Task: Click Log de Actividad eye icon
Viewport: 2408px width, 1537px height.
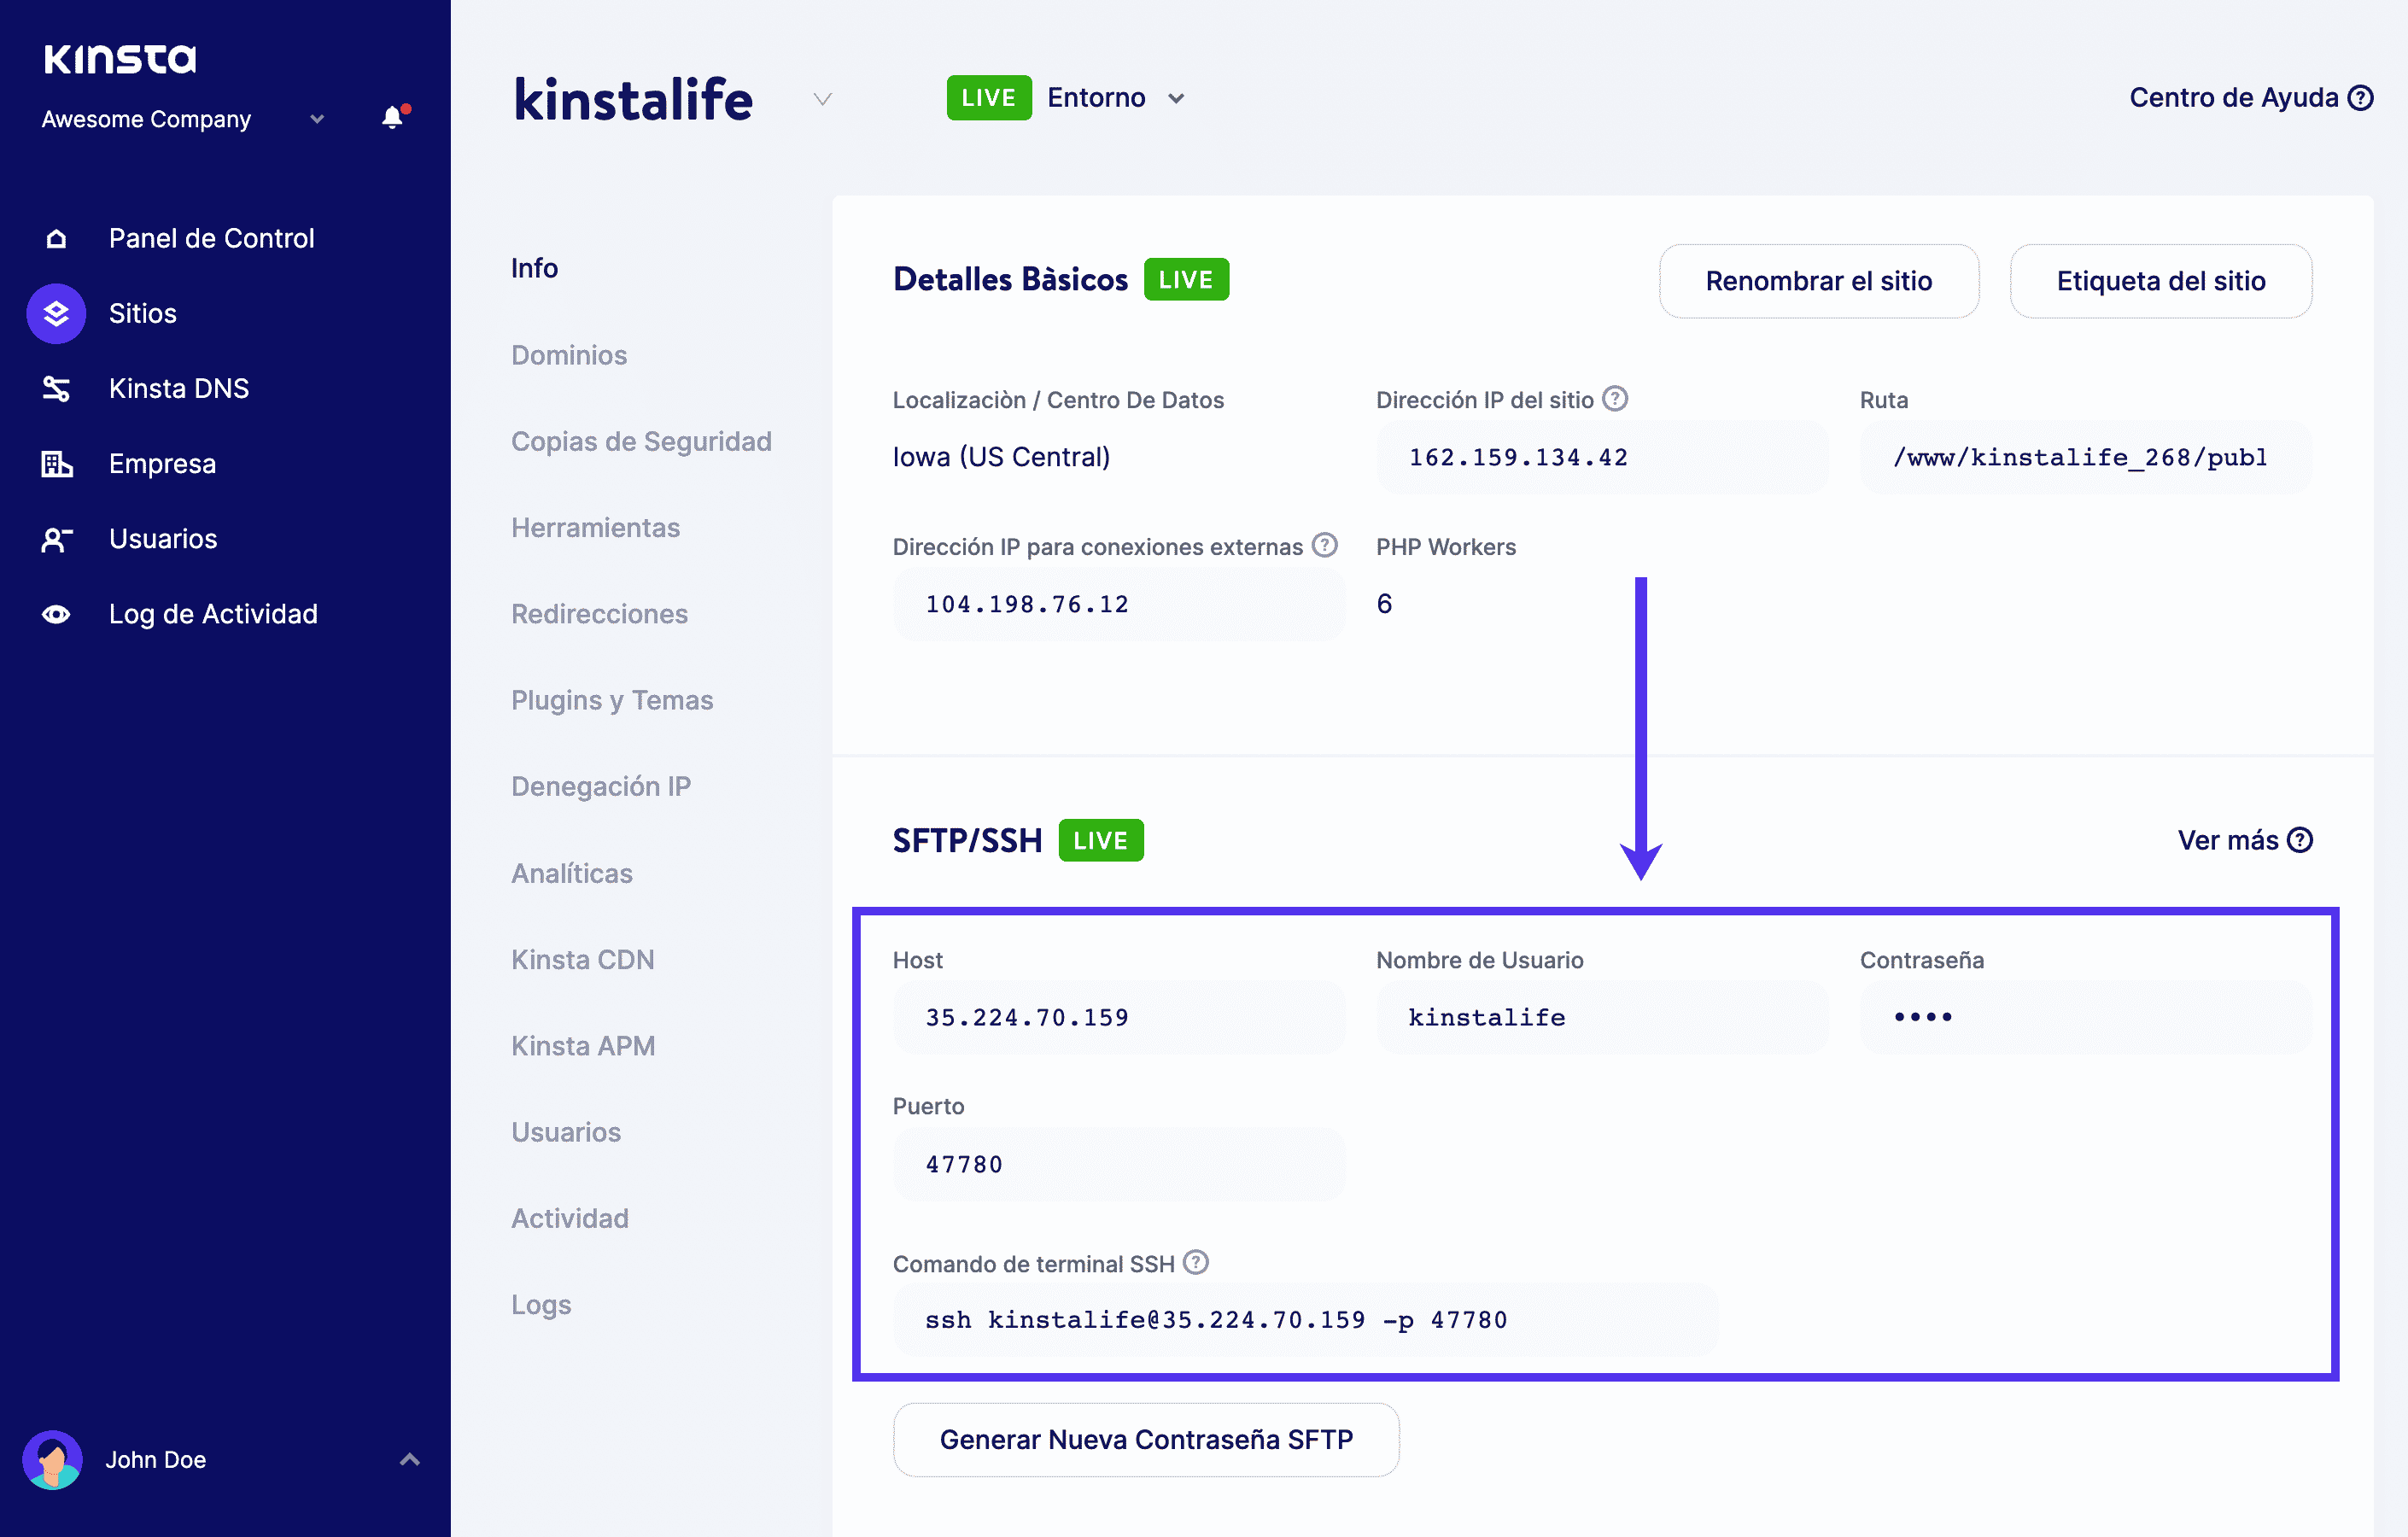Action: pos(56,614)
